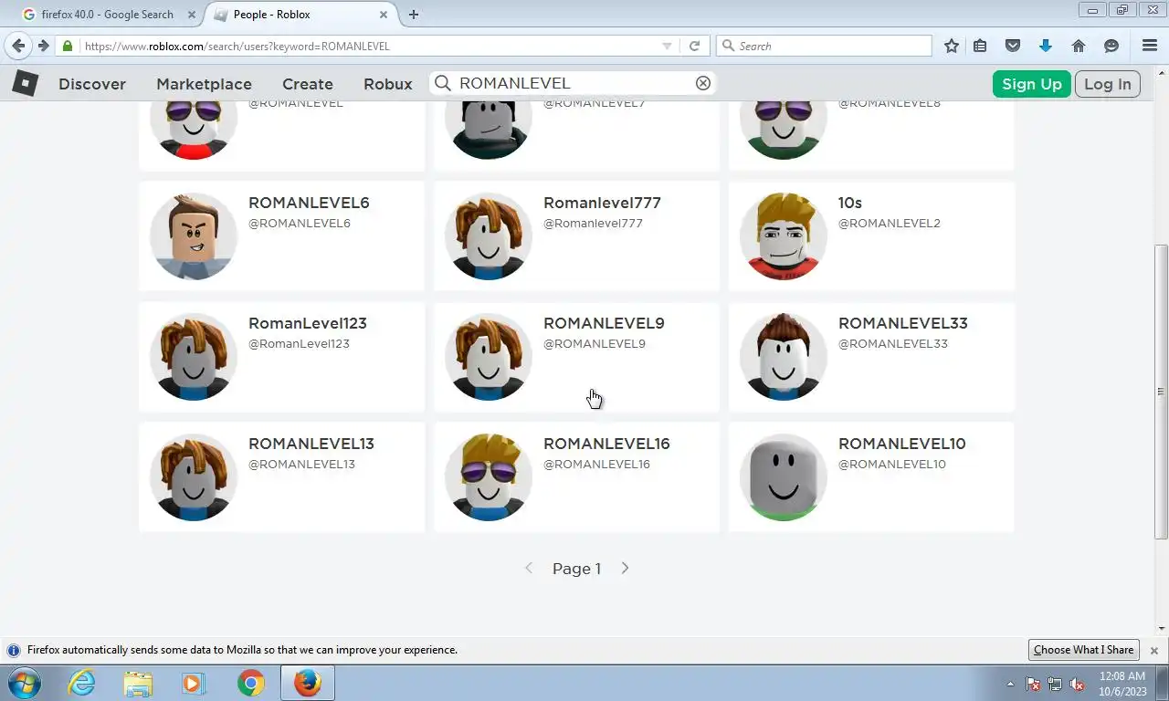The image size is (1169, 701).
Task: Click @ROMANLEVEL16 username text
Action: pos(596,464)
